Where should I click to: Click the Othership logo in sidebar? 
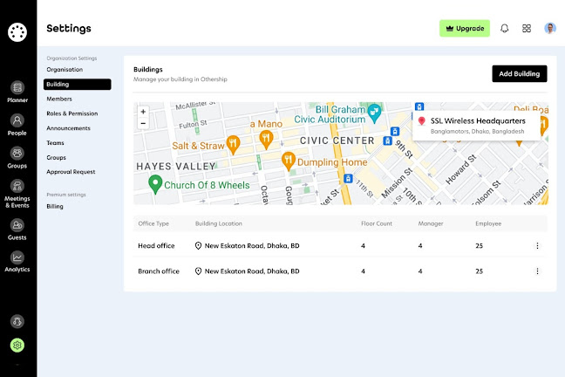[x=17, y=32]
